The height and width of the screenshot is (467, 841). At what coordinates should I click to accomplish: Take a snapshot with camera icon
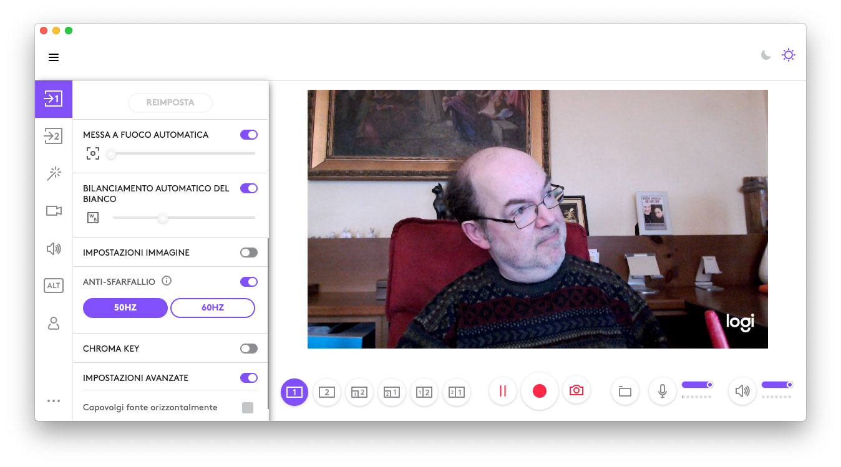576,391
